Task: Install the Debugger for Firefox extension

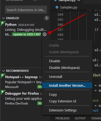Action: tap(40, 103)
